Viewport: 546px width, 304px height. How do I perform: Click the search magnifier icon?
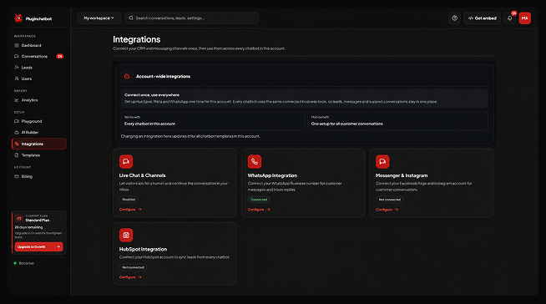[131, 18]
